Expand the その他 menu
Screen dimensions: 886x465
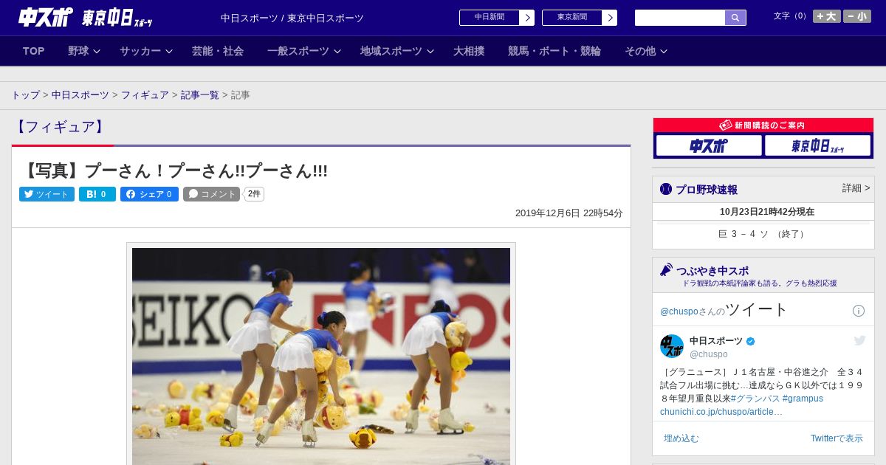646,51
